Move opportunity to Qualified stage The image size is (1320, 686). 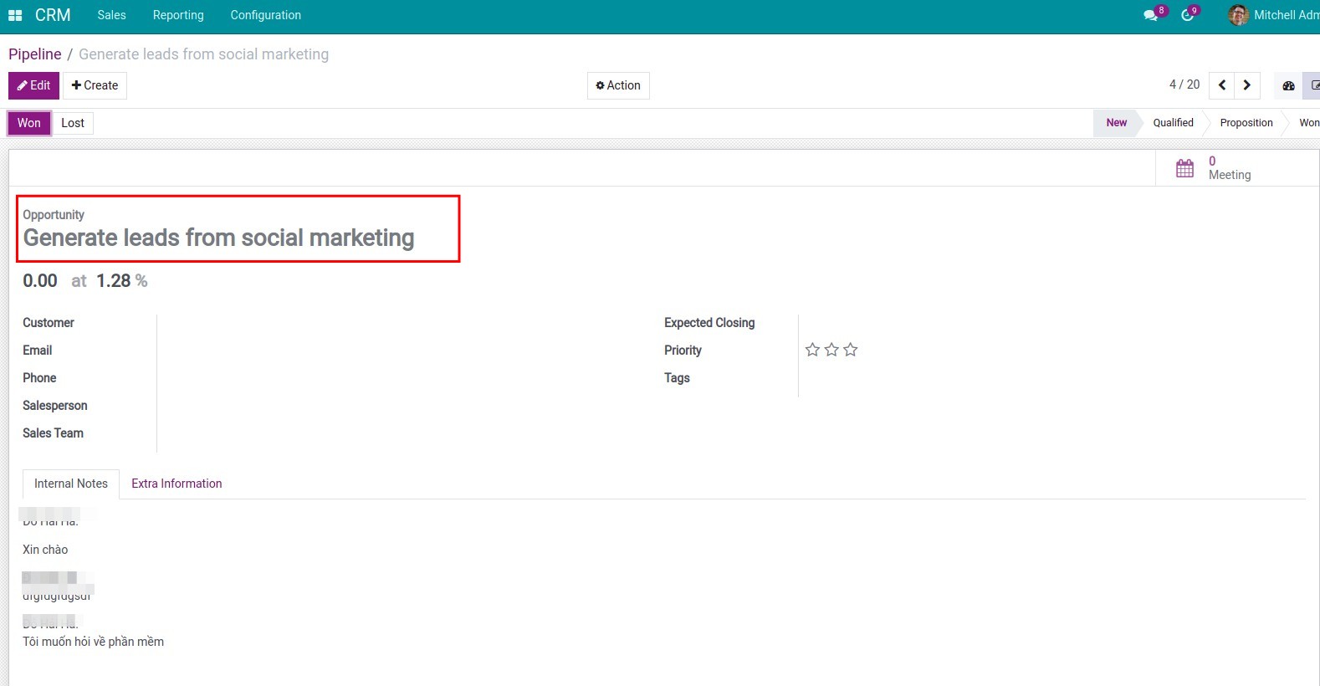pyautogui.click(x=1173, y=123)
